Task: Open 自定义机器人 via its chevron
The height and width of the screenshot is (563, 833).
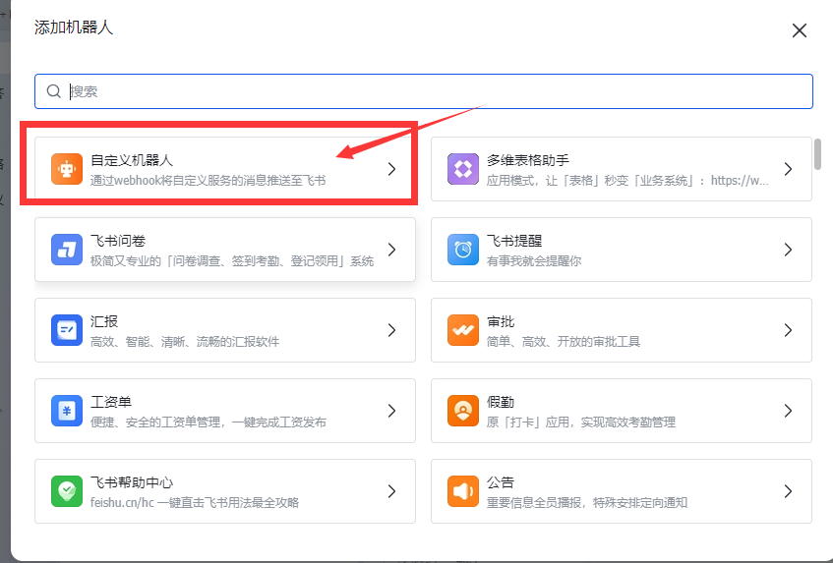Action: pos(392,169)
